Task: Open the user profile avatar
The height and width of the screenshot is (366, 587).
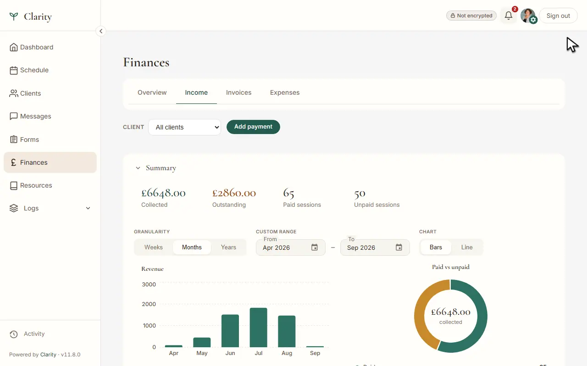Action: click(x=528, y=16)
